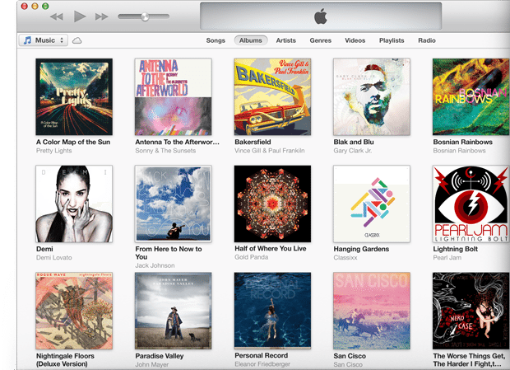Click the "Vince Gill & Paul Franklin" artist text
This screenshot has width=510, height=370.
[x=270, y=151]
